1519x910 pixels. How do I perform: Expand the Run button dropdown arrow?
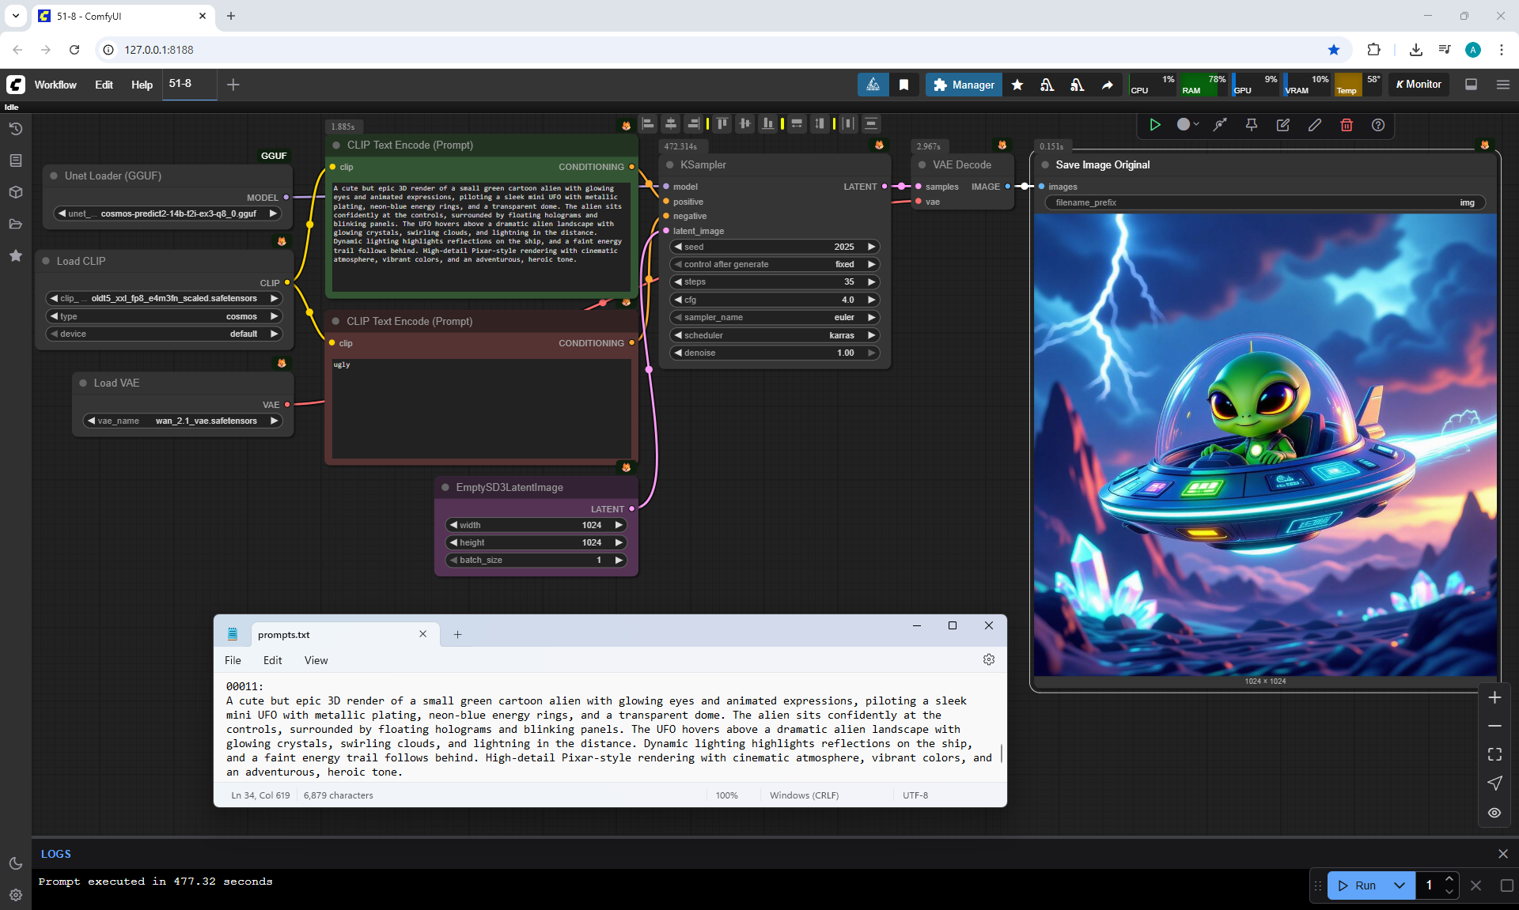(1400, 885)
